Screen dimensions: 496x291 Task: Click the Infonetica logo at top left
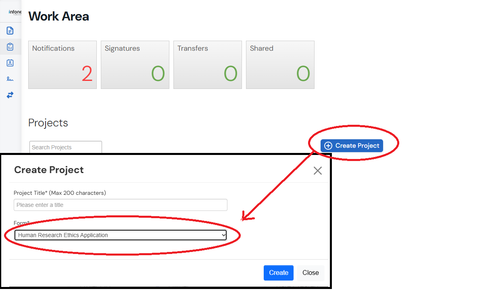[15, 12]
